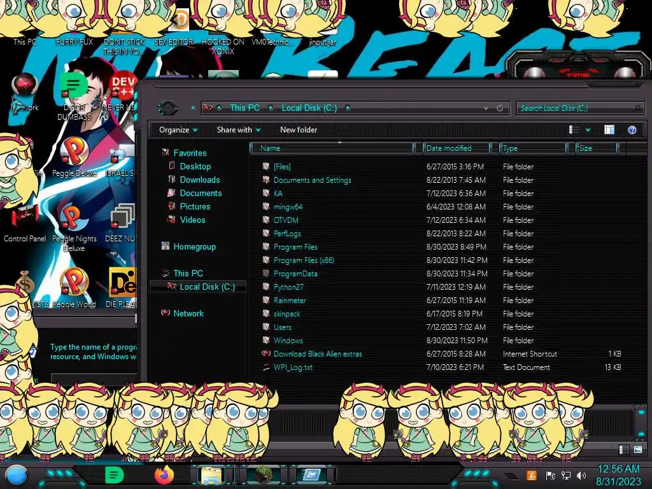Click the Desktop icon in Favorites
Screen dimensions: 652x489
172,166
